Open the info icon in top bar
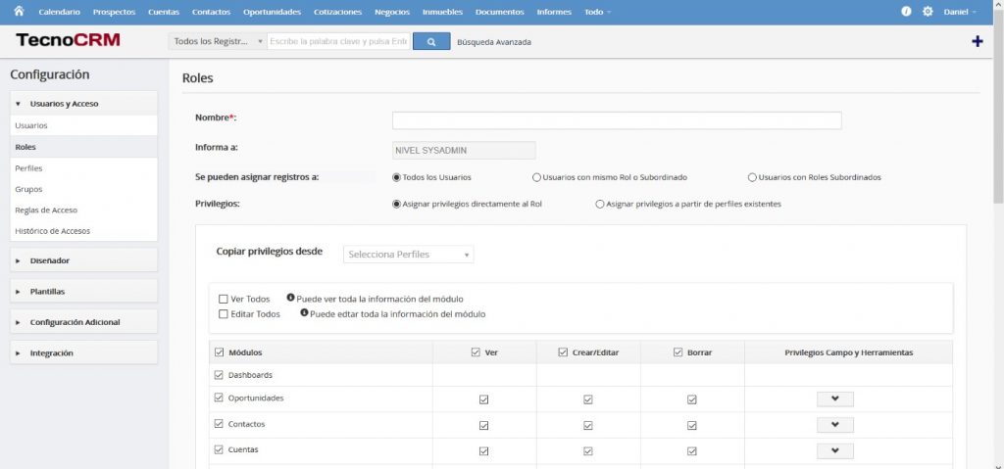The image size is (1004, 469). [906, 12]
